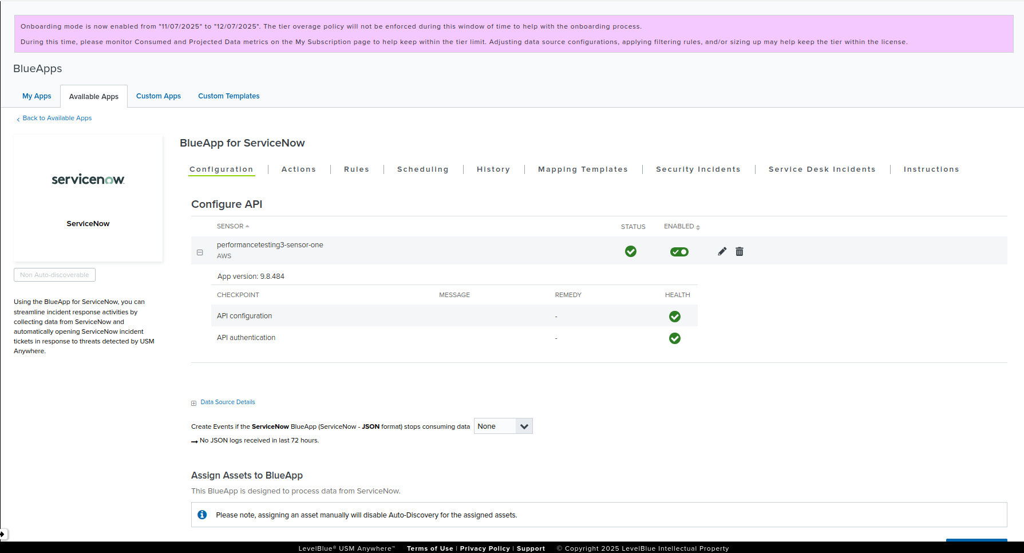Click the API authentication checkpoint row

click(454, 338)
